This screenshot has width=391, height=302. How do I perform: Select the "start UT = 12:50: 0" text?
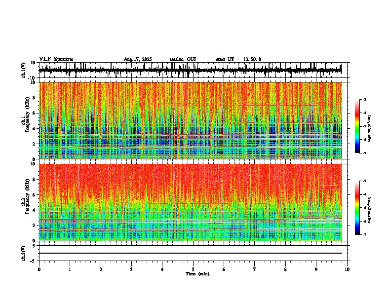(238, 59)
